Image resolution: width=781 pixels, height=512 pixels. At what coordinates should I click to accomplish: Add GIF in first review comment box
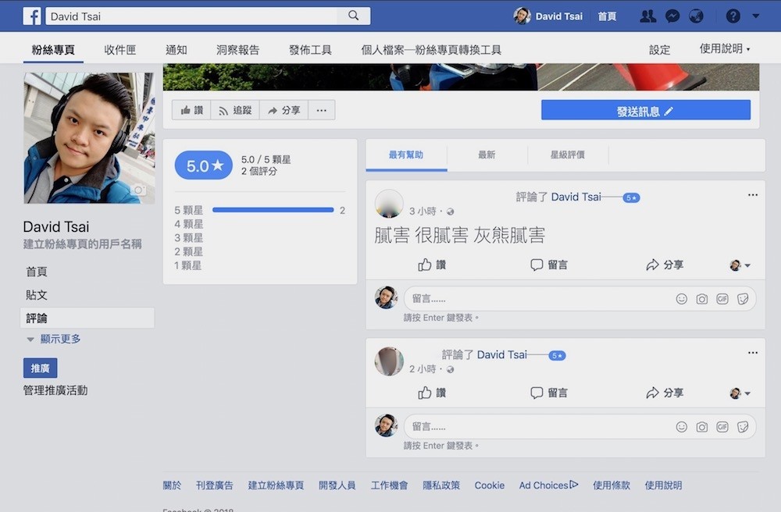pyautogui.click(x=722, y=299)
